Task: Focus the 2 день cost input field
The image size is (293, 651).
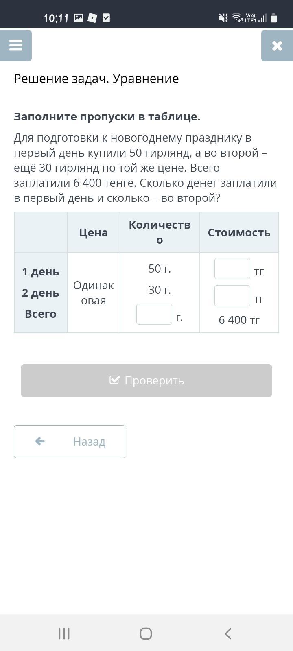Action: coord(232,296)
